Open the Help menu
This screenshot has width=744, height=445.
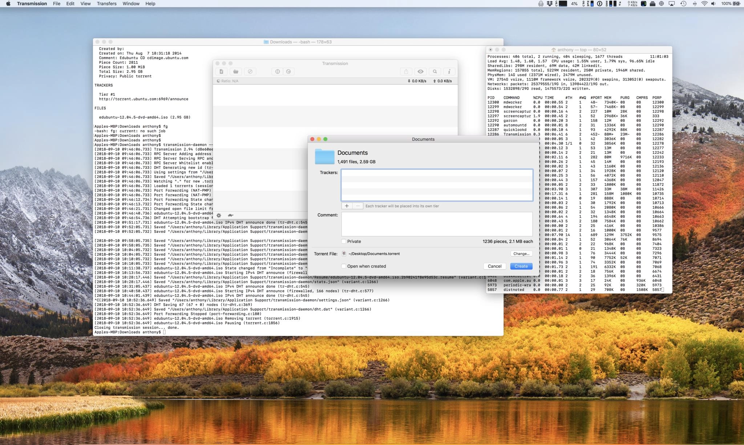point(150,4)
